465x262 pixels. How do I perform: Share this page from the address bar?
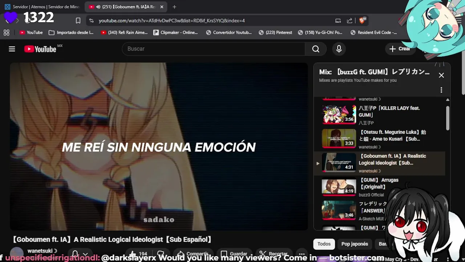pyautogui.click(x=349, y=21)
